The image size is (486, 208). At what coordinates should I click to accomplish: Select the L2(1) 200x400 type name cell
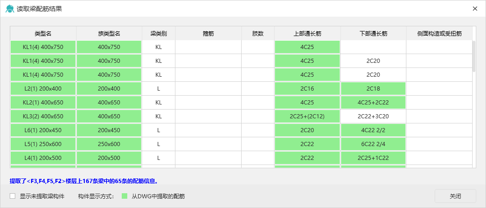pyautogui.click(x=43, y=89)
